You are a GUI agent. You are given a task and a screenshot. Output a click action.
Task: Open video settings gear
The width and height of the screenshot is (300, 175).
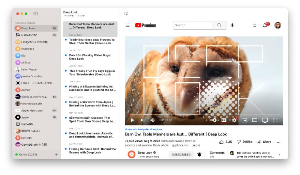pos(234,120)
